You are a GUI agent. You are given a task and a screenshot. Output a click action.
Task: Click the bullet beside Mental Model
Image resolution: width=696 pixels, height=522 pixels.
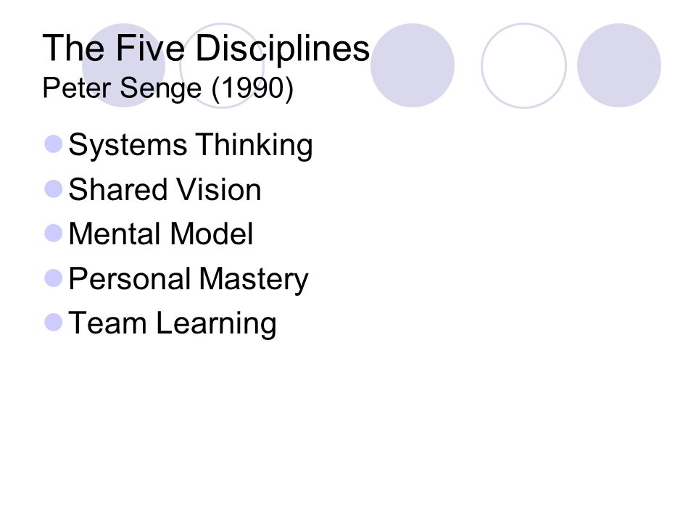pyautogui.click(x=54, y=233)
